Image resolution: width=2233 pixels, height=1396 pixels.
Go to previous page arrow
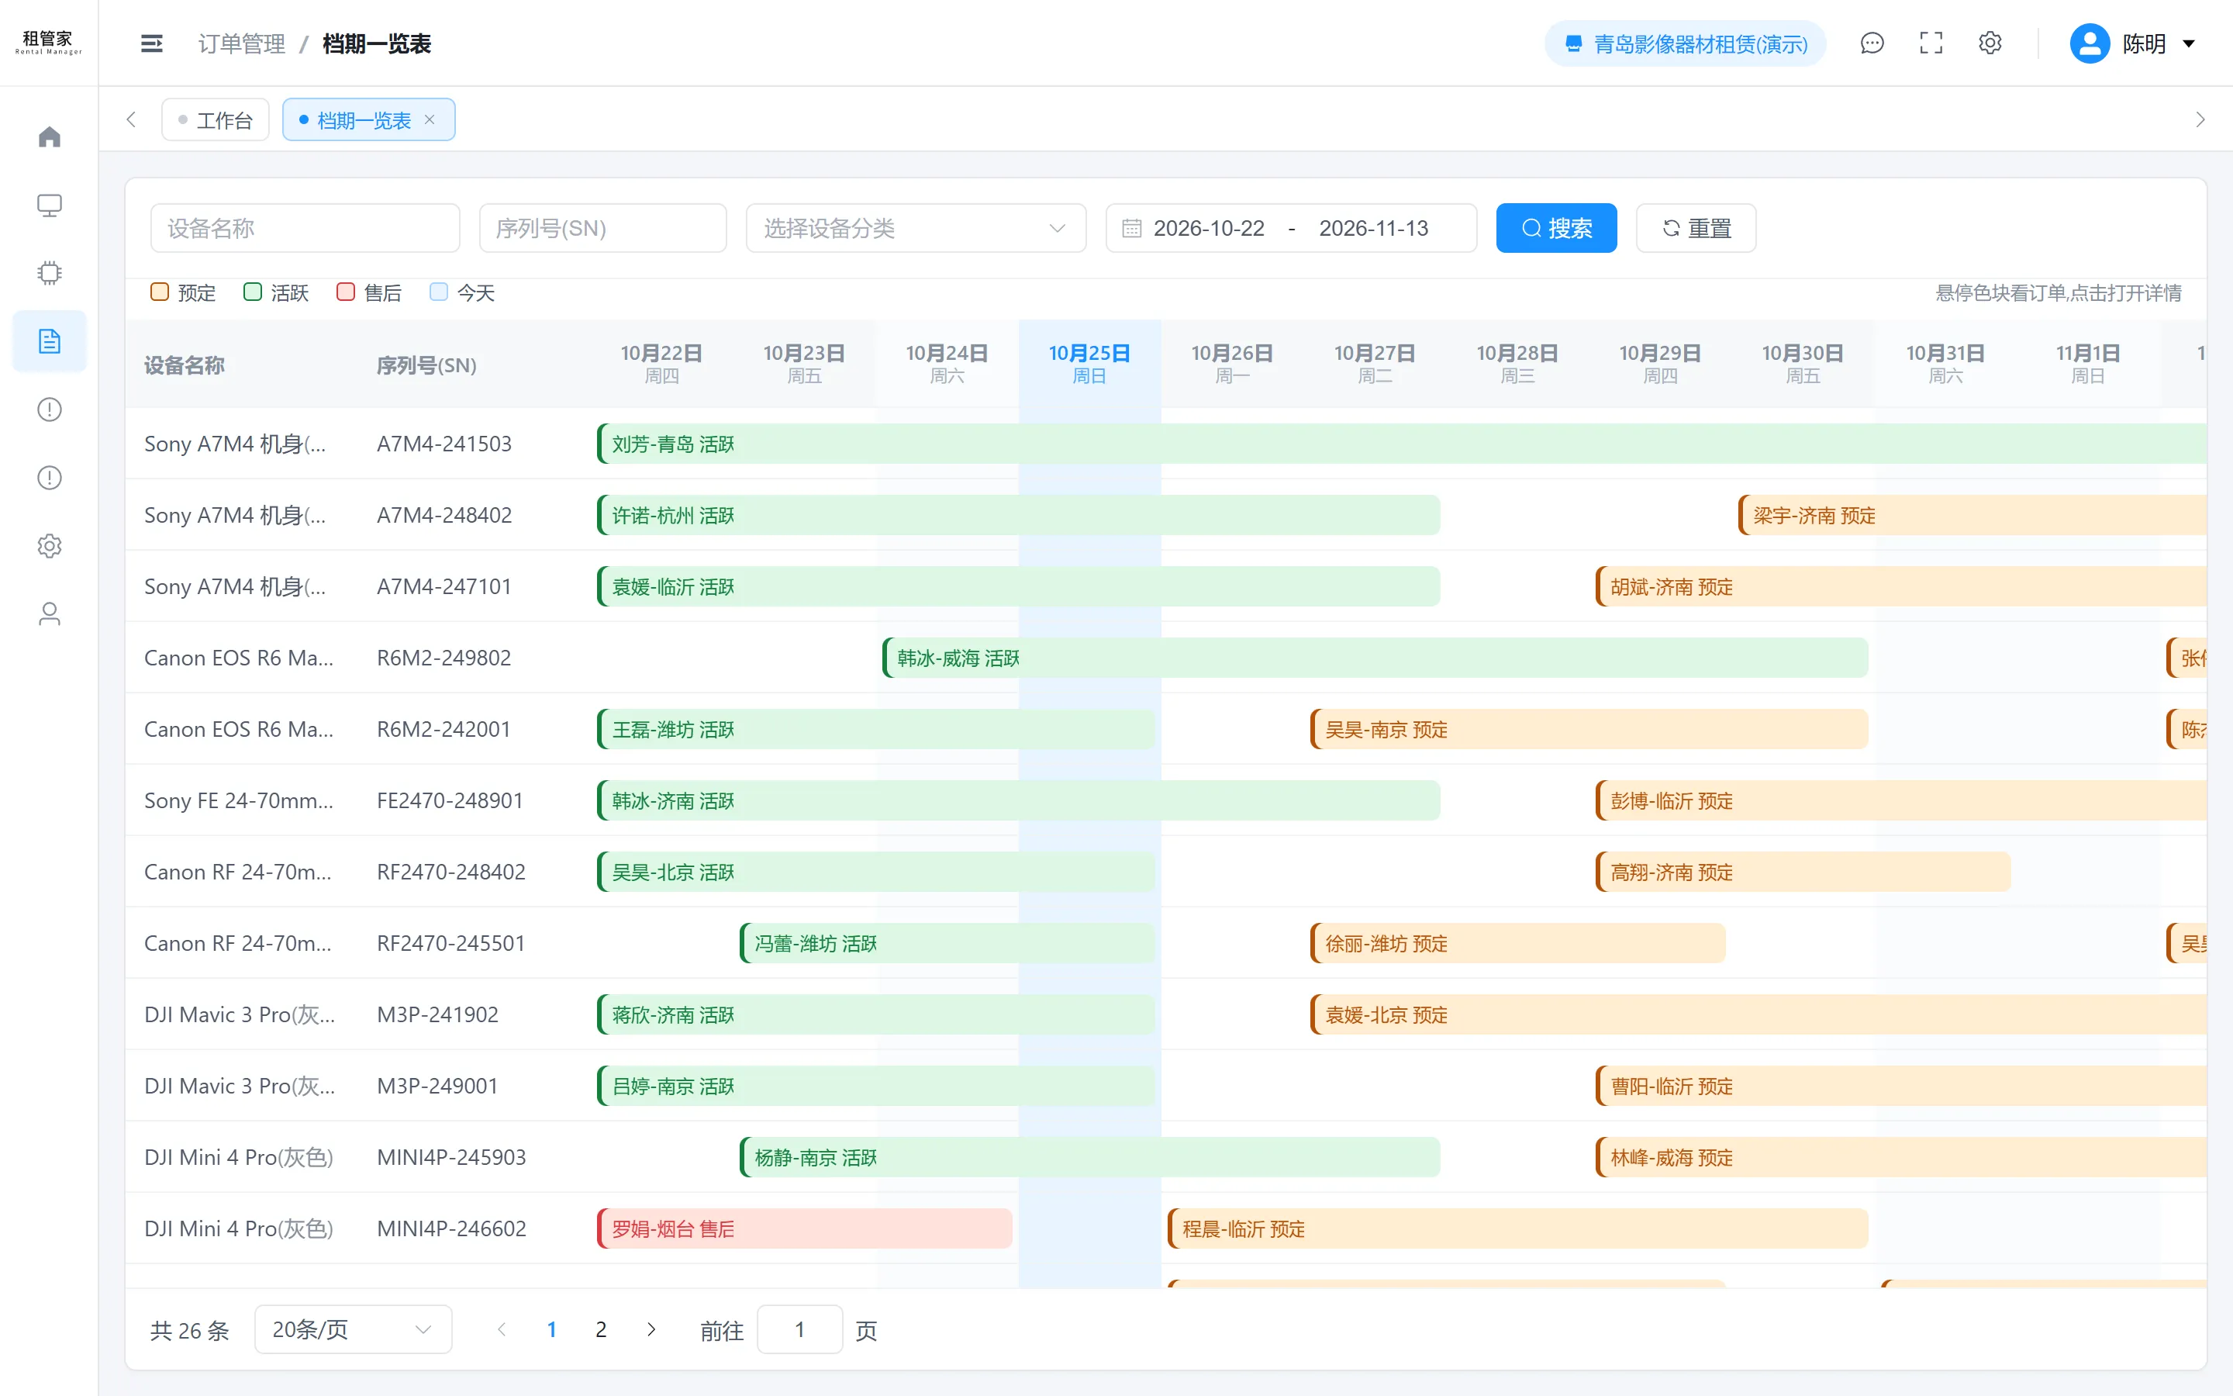[x=502, y=1329]
